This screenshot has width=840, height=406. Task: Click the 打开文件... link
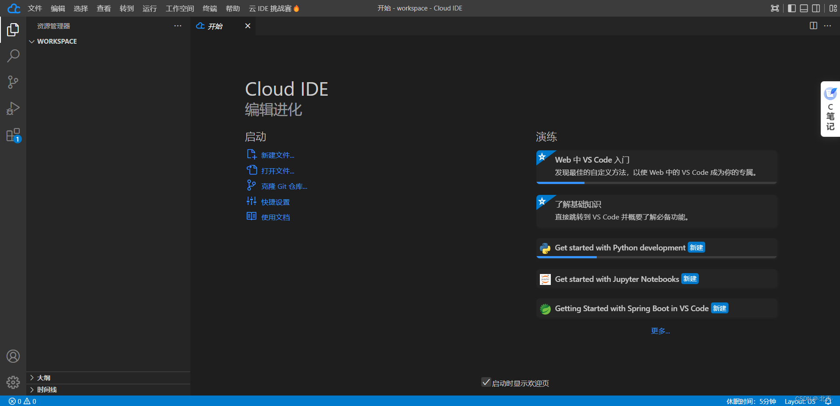click(277, 171)
